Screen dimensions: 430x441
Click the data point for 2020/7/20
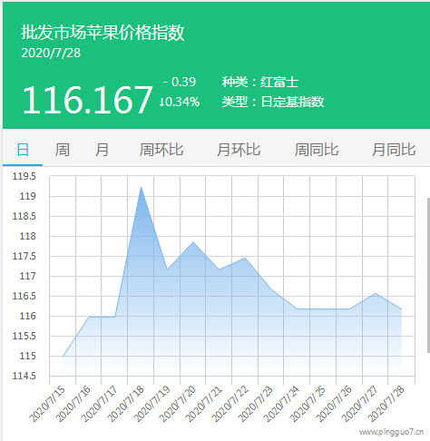[x=193, y=242]
